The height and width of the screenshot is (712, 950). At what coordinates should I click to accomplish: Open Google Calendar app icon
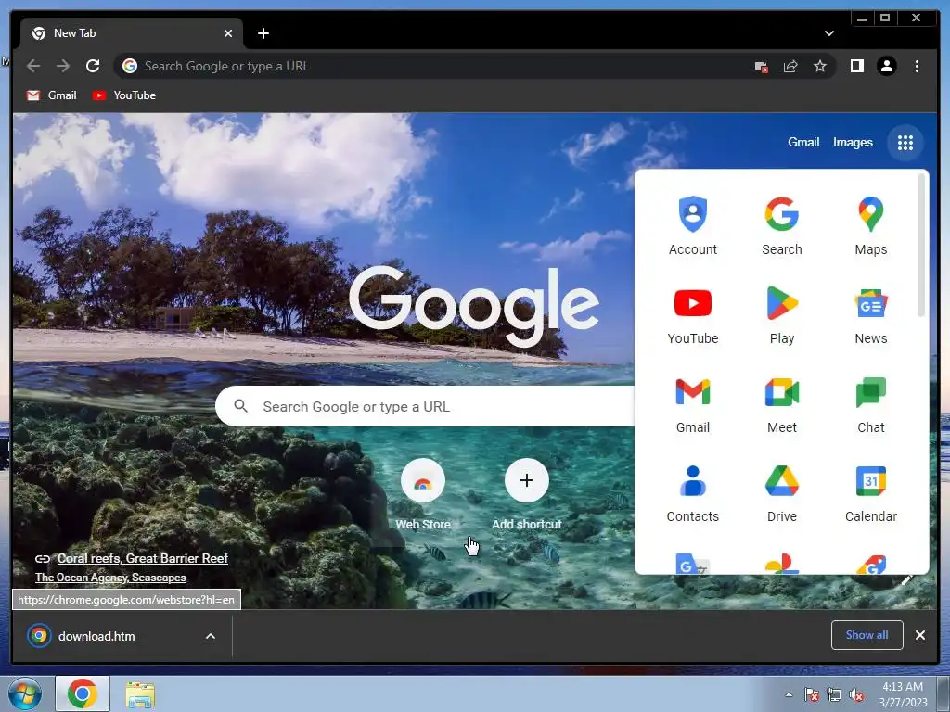pyautogui.click(x=870, y=492)
